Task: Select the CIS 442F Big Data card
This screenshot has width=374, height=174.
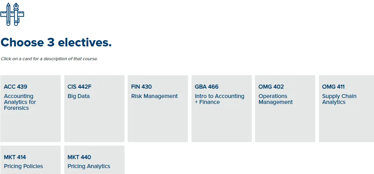Action: [x=94, y=109]
